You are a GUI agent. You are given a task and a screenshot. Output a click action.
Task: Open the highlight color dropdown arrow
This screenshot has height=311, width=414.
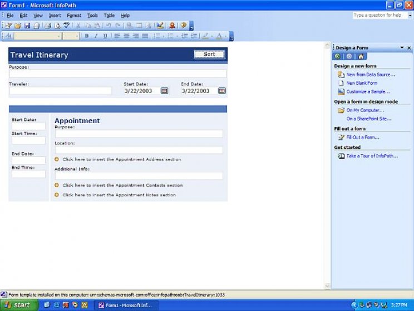[212, 36]
